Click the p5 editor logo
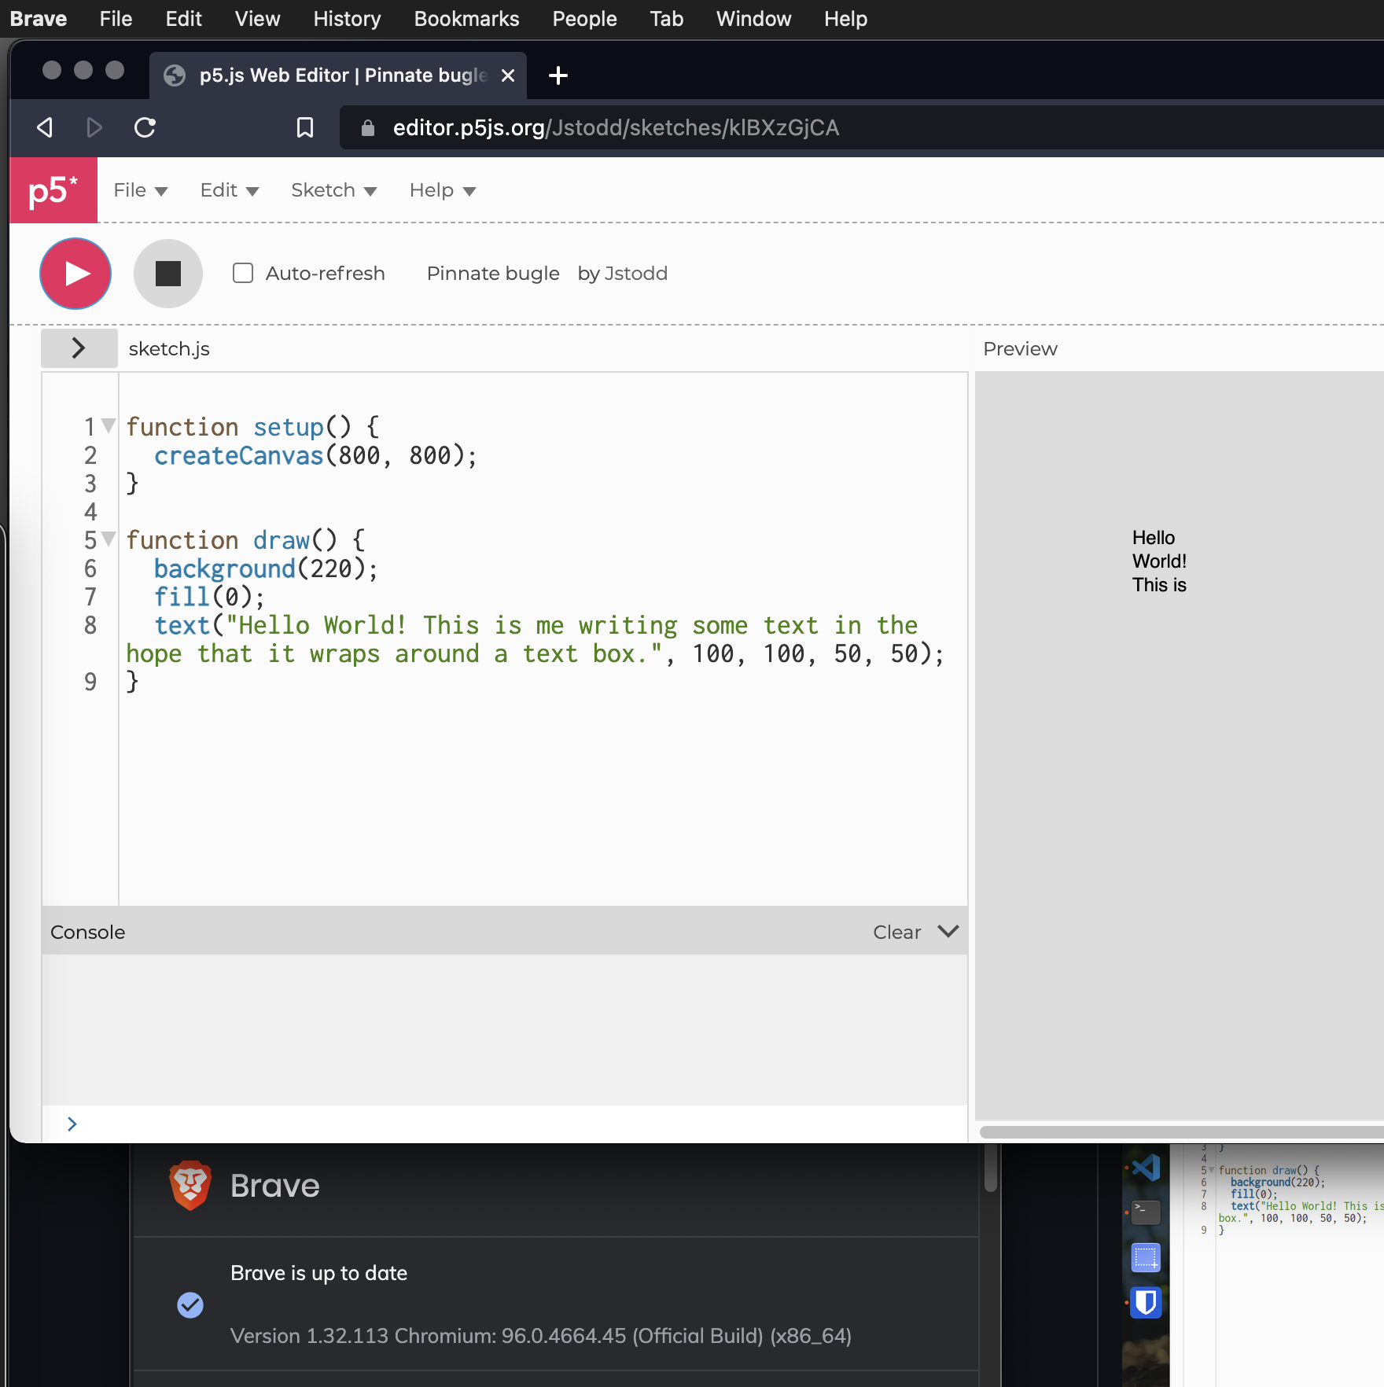The image size is (1384, 1387). click(x=52, y=189)
